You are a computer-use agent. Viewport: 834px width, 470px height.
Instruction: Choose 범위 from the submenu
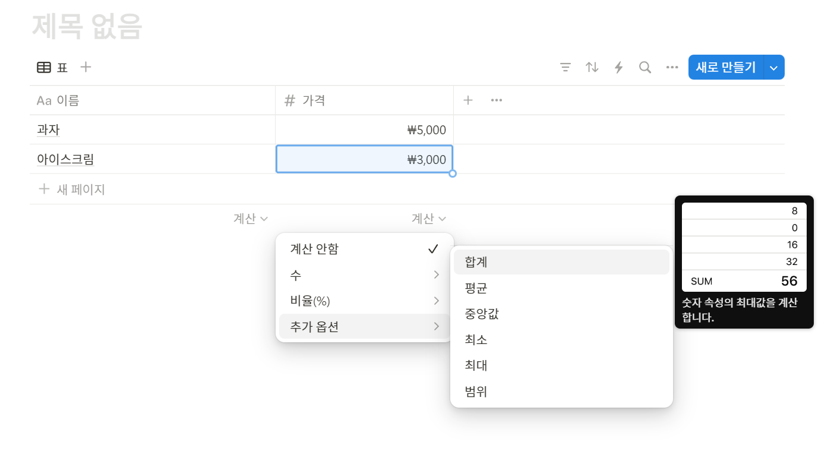(x=561, y=392)
